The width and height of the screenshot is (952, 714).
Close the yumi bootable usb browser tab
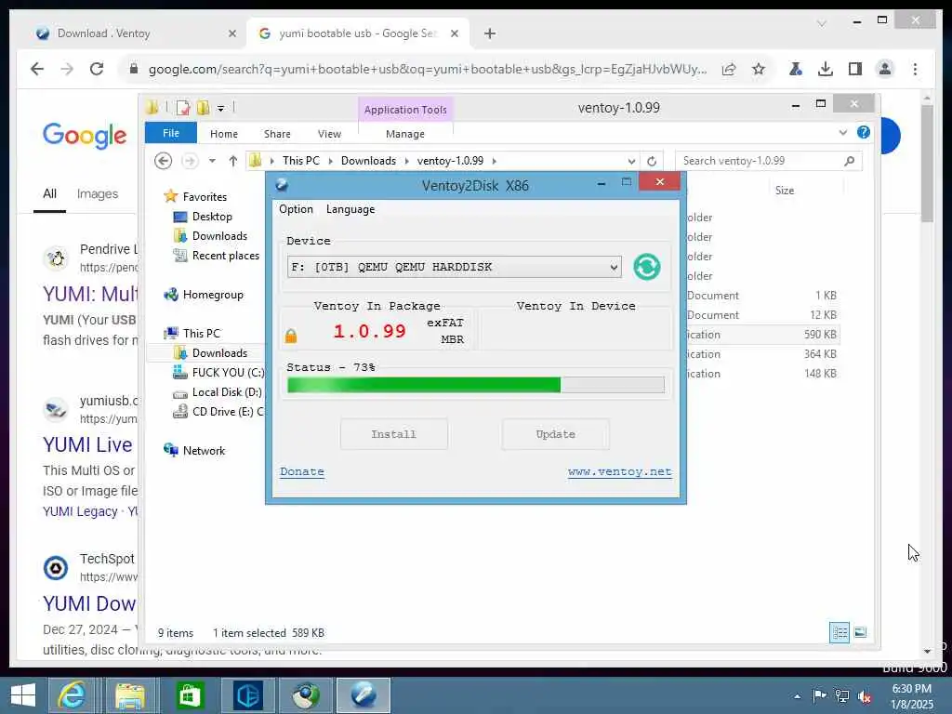pos(454,34)
